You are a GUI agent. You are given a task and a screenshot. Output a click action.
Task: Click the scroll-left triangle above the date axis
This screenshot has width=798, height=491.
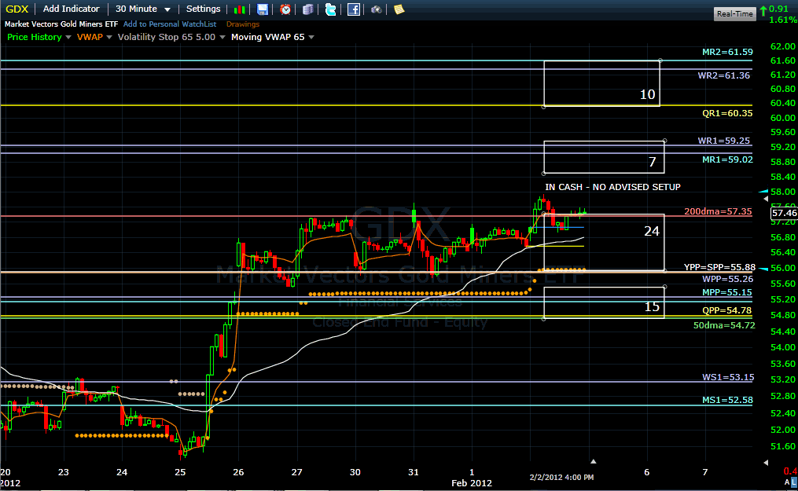tap(766, 463)
